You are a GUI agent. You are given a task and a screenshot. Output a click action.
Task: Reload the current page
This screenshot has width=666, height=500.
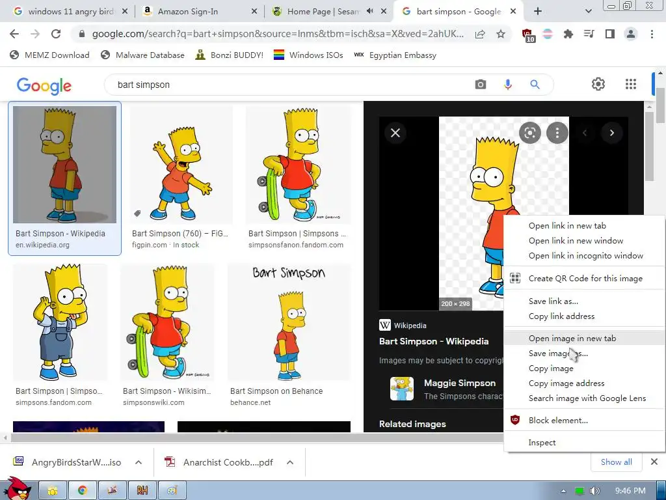pyautogui.click(x=56, y=34)
